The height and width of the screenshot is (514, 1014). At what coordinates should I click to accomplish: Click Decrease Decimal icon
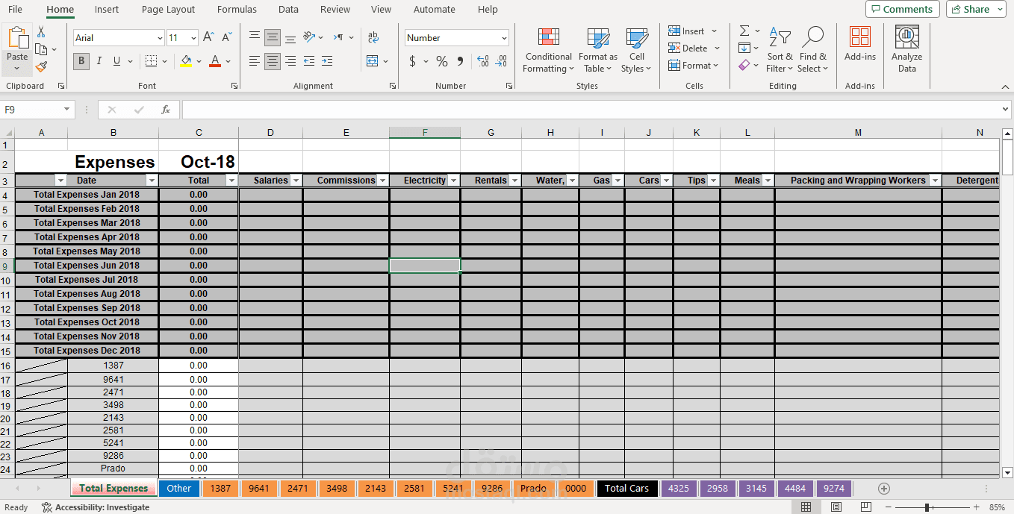501,61
